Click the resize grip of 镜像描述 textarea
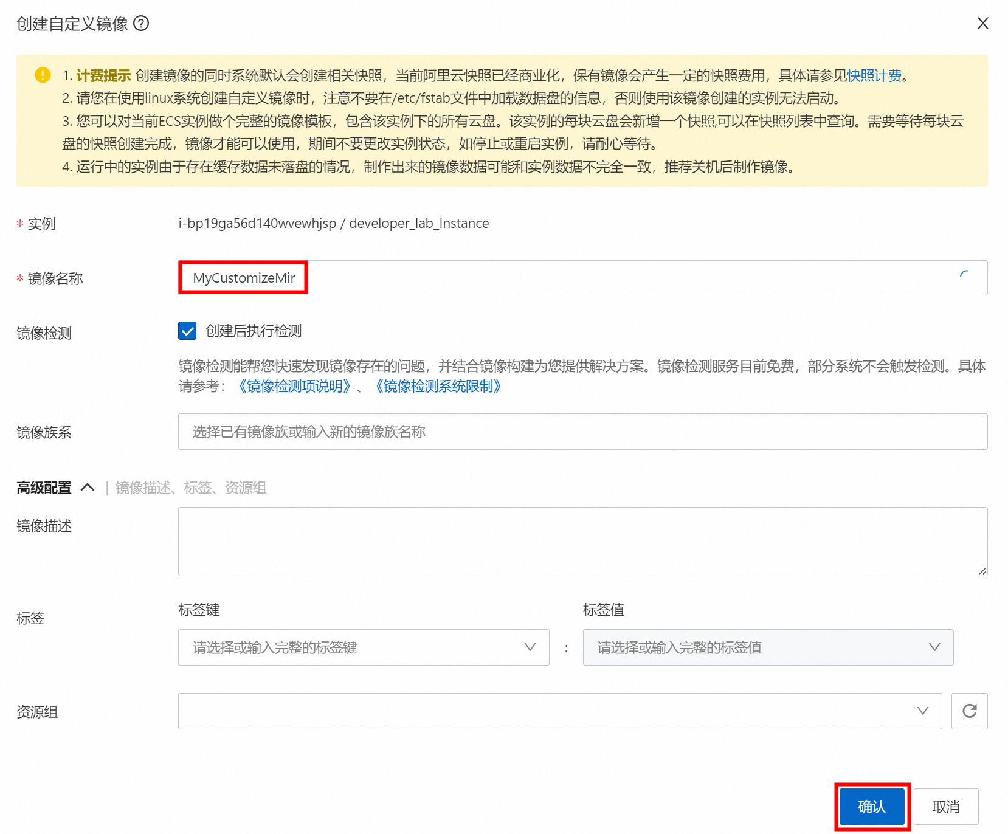The height and width of the screenshot is (834, 1008). (982, 571)
